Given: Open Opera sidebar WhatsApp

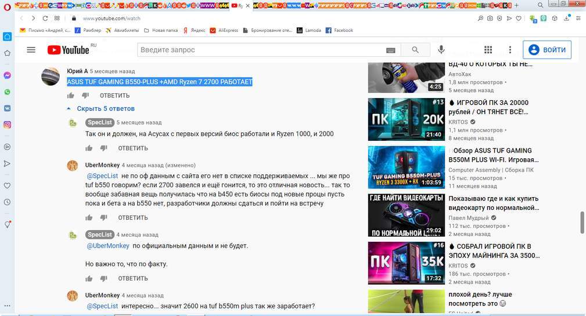Looking at the screenshot, I should [x=7, y=92].
